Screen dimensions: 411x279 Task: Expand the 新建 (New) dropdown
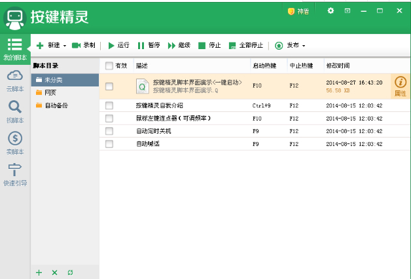(64, 46)
